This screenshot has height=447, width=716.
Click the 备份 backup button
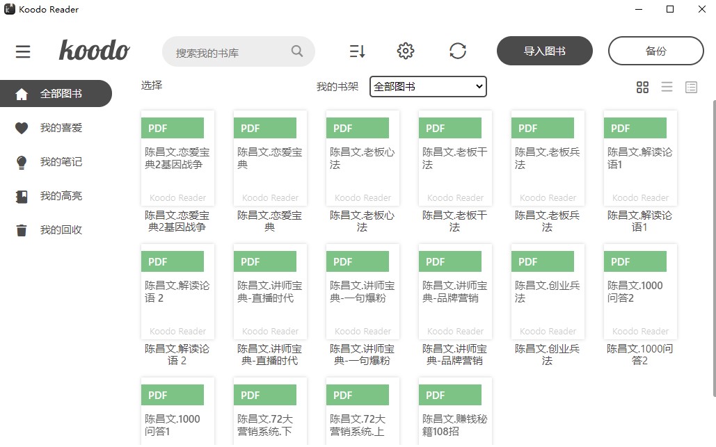click(655, 51)
